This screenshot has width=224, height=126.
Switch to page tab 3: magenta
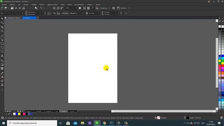[x=48, y=111]
